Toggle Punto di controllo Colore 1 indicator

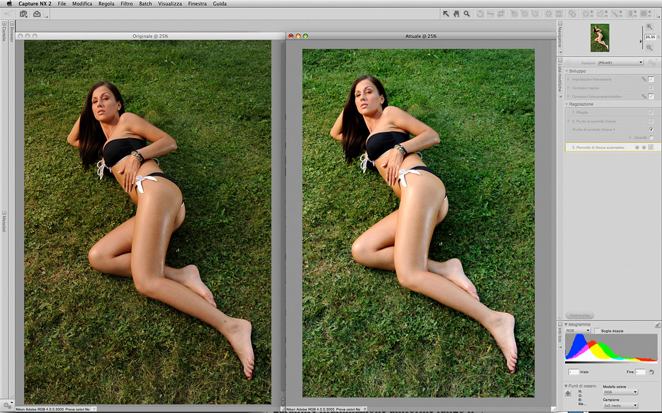[x=651, y=129]
